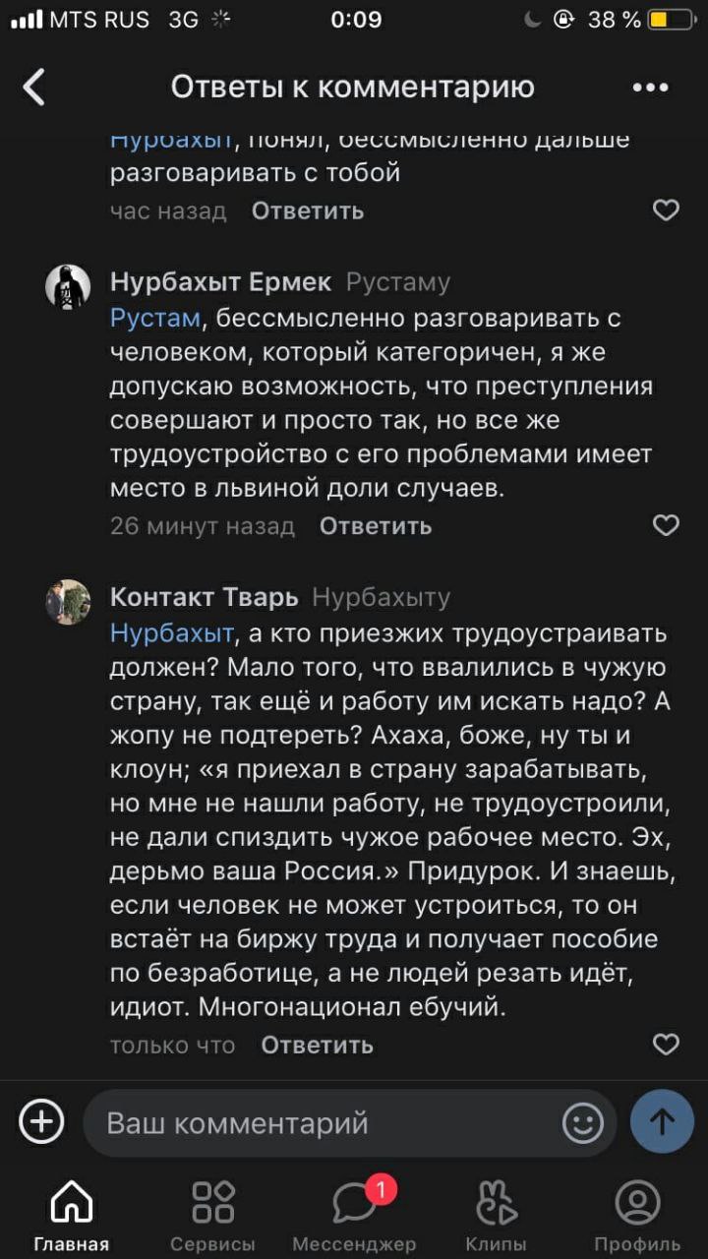Viewport: 708px width, 1259px height.
Task: Open the emoji smiley picker
Action: pos(582,1122)
